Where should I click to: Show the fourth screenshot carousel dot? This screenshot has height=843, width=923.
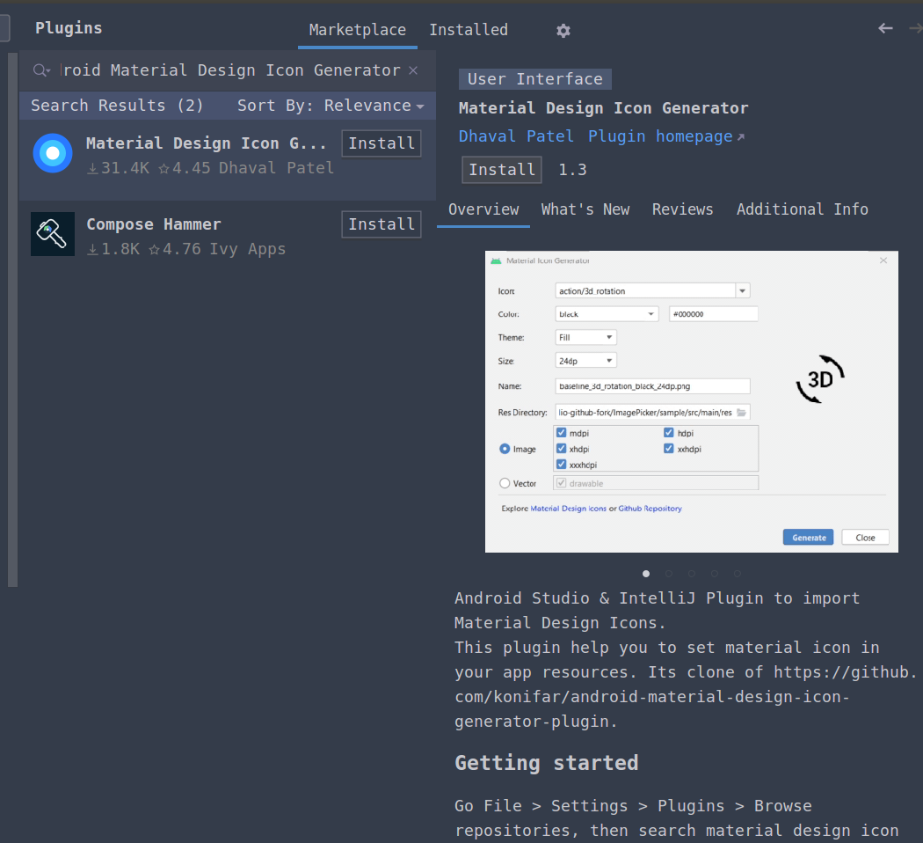715,574
